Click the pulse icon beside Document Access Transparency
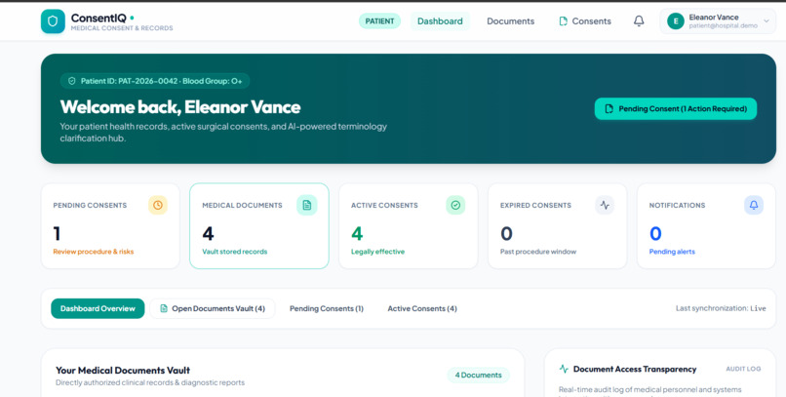 tap(564, 369)
